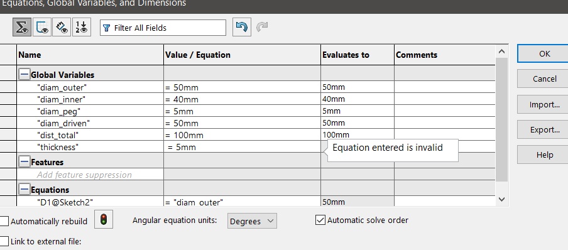Check Link to external file

click(4, 241)
